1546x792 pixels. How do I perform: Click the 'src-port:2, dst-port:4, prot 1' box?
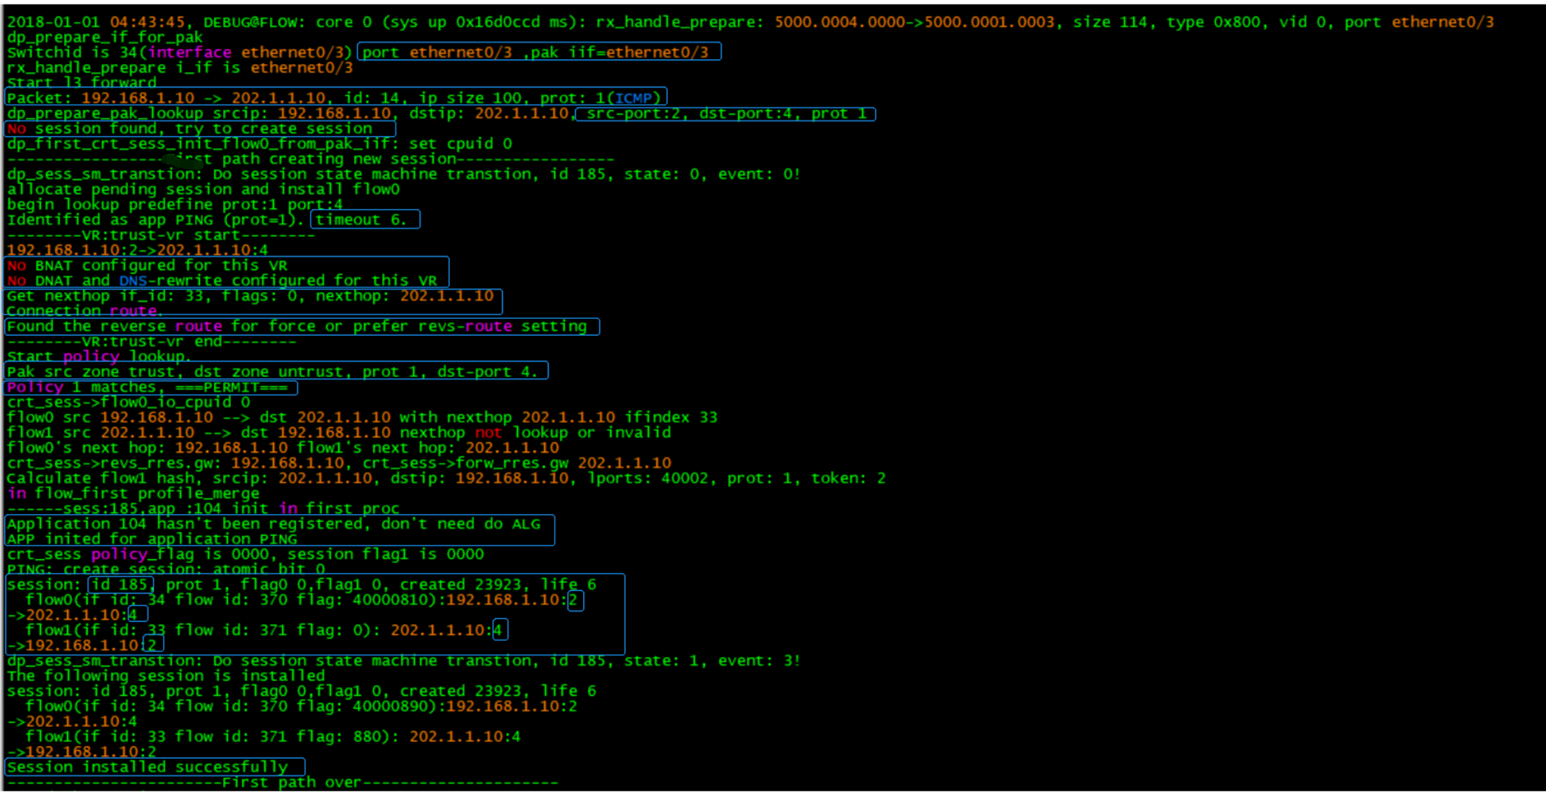725,114
